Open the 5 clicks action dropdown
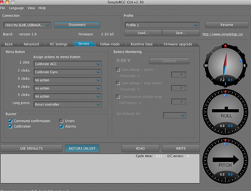 click(x=68, y=96)
